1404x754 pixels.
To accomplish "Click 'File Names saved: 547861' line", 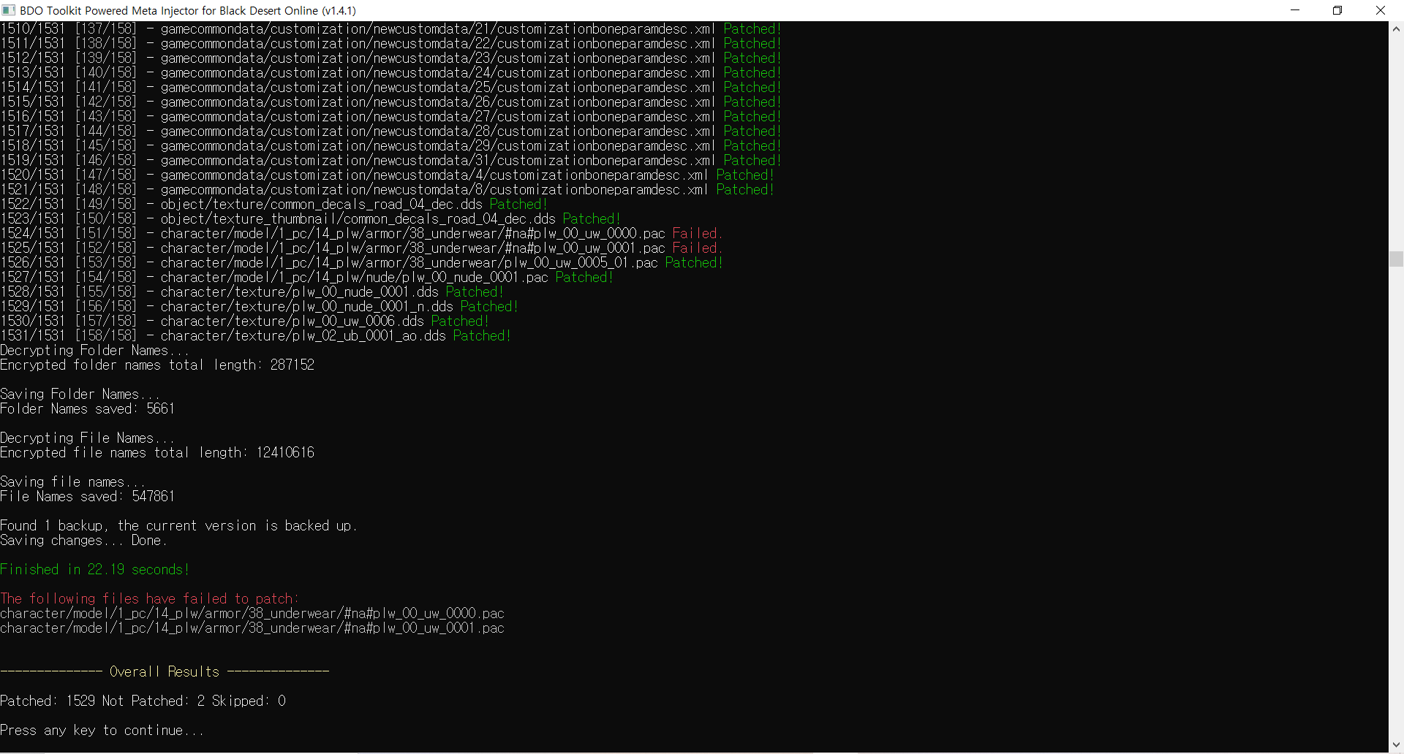I will click(87, 496).
